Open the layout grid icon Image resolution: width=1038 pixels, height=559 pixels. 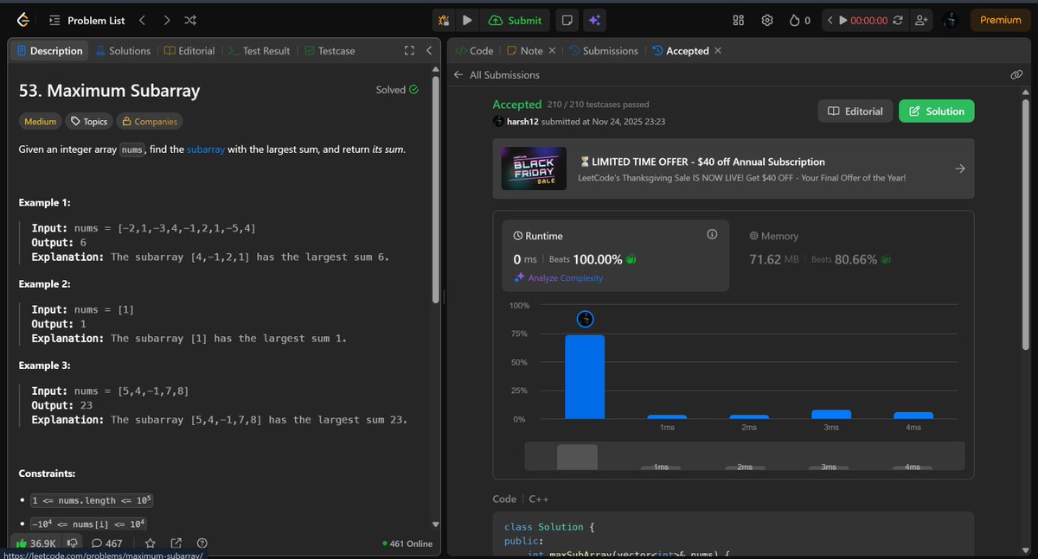click(x=738, y=20)
